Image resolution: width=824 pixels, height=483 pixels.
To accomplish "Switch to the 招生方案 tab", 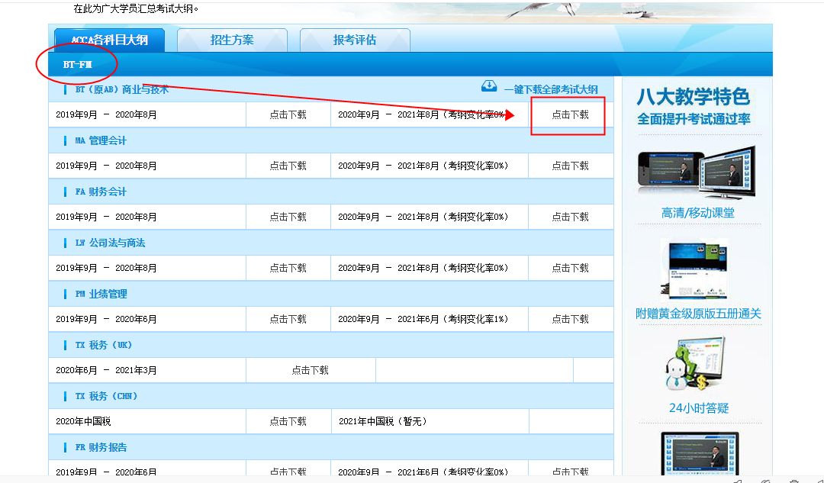I will click(x=232, y=40).
